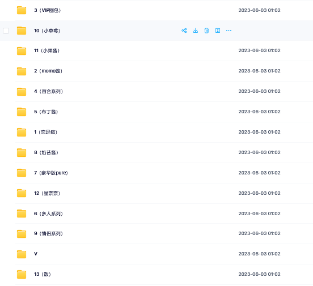Open folder named 4 (百合系列)
The height and width of the screenshot is (286, 313).
pos(49,91)
